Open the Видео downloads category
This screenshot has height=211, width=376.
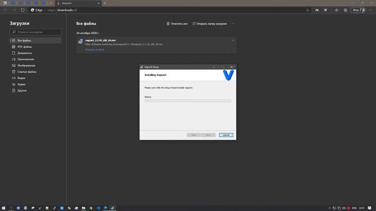(35, 78)
